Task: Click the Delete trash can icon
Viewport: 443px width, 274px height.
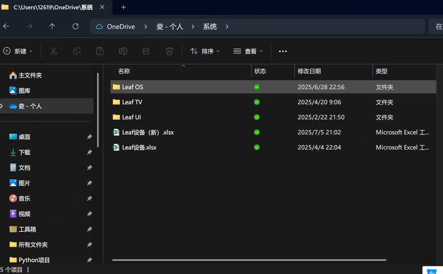Action: coord(169,51)
